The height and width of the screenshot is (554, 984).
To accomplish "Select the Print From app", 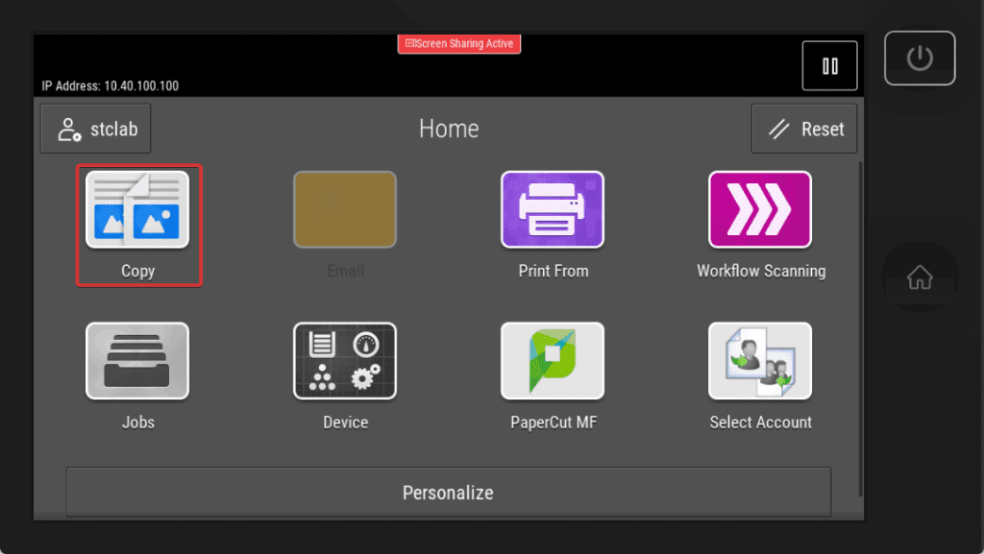I will (553, 209).
